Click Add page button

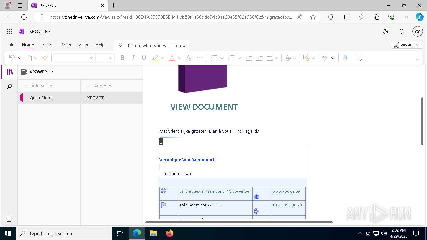101,86
